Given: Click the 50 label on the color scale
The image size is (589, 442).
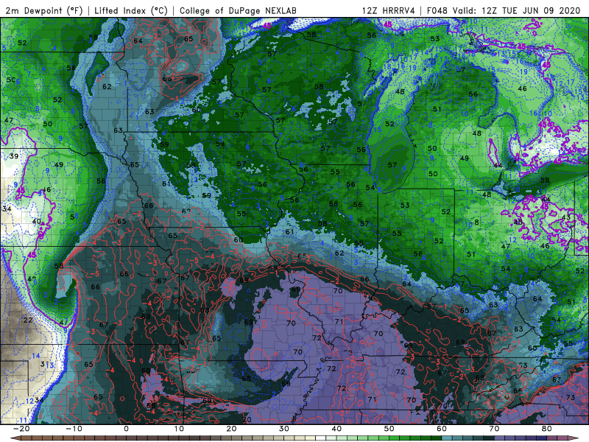Looking at the screenshot, I should (x=389, y=429).
